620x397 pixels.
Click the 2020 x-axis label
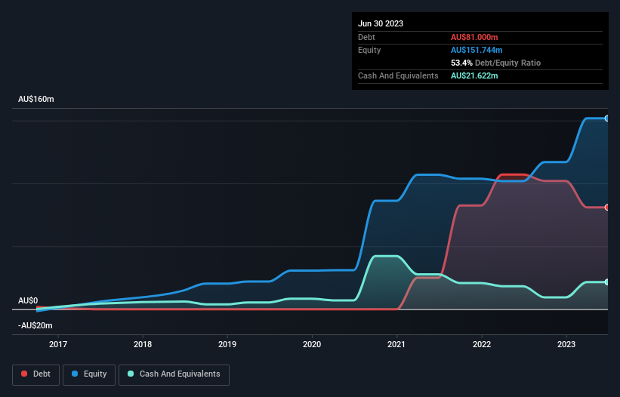(312, 344)
